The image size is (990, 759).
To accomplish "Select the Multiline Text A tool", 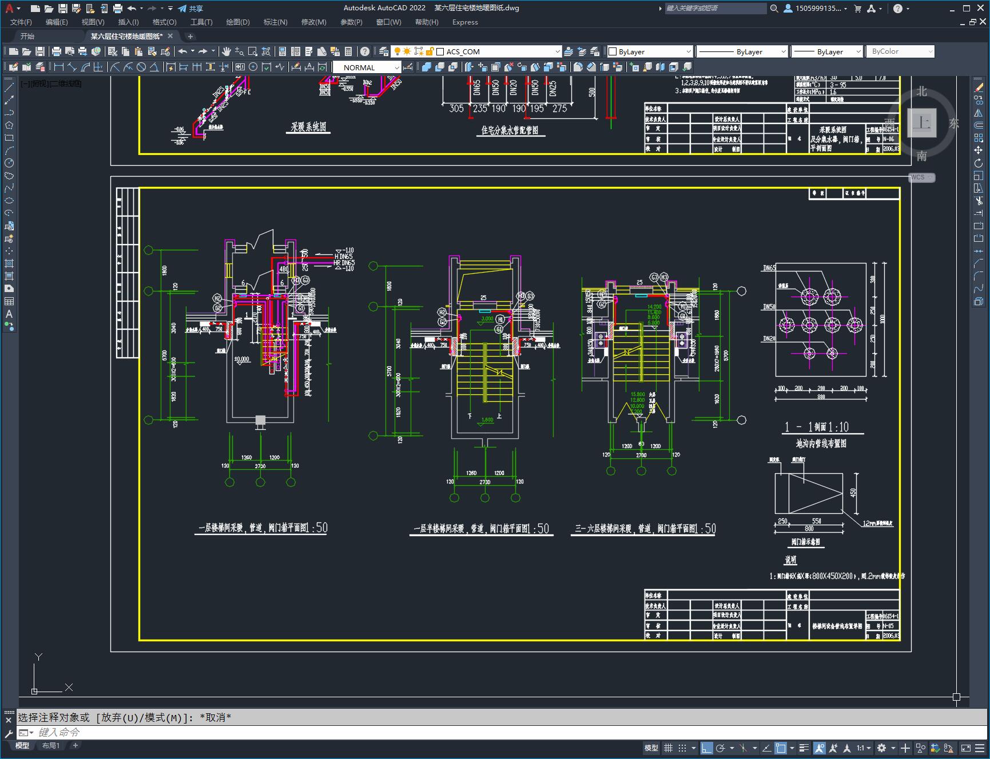I will point(9,314).
